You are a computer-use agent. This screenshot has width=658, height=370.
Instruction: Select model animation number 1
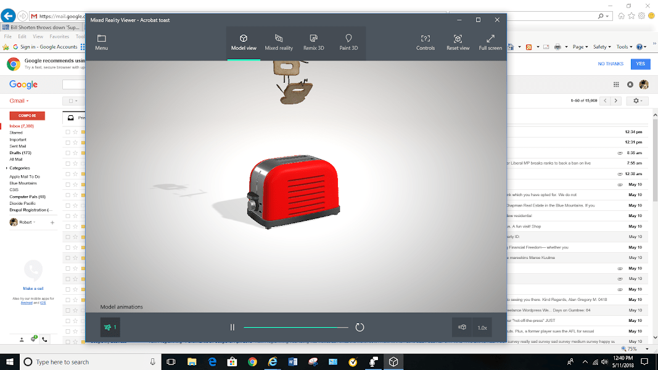[x=110, y=327]
